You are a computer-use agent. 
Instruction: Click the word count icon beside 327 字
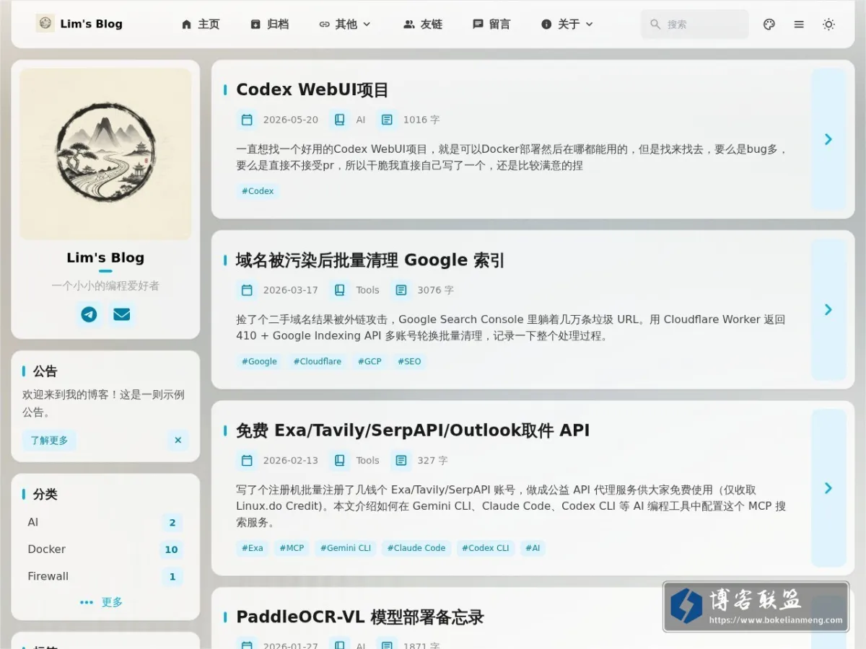(x=401, y=460)
